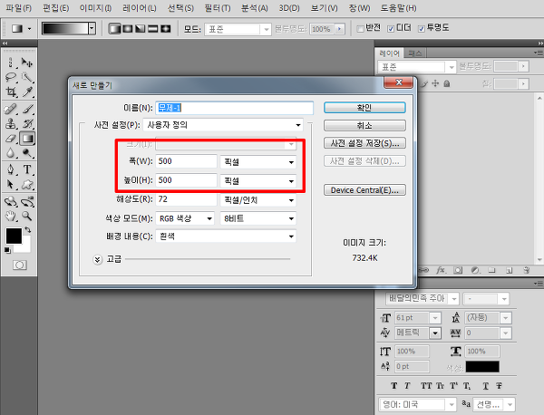Click the white background color swatch

click(25, 246)
